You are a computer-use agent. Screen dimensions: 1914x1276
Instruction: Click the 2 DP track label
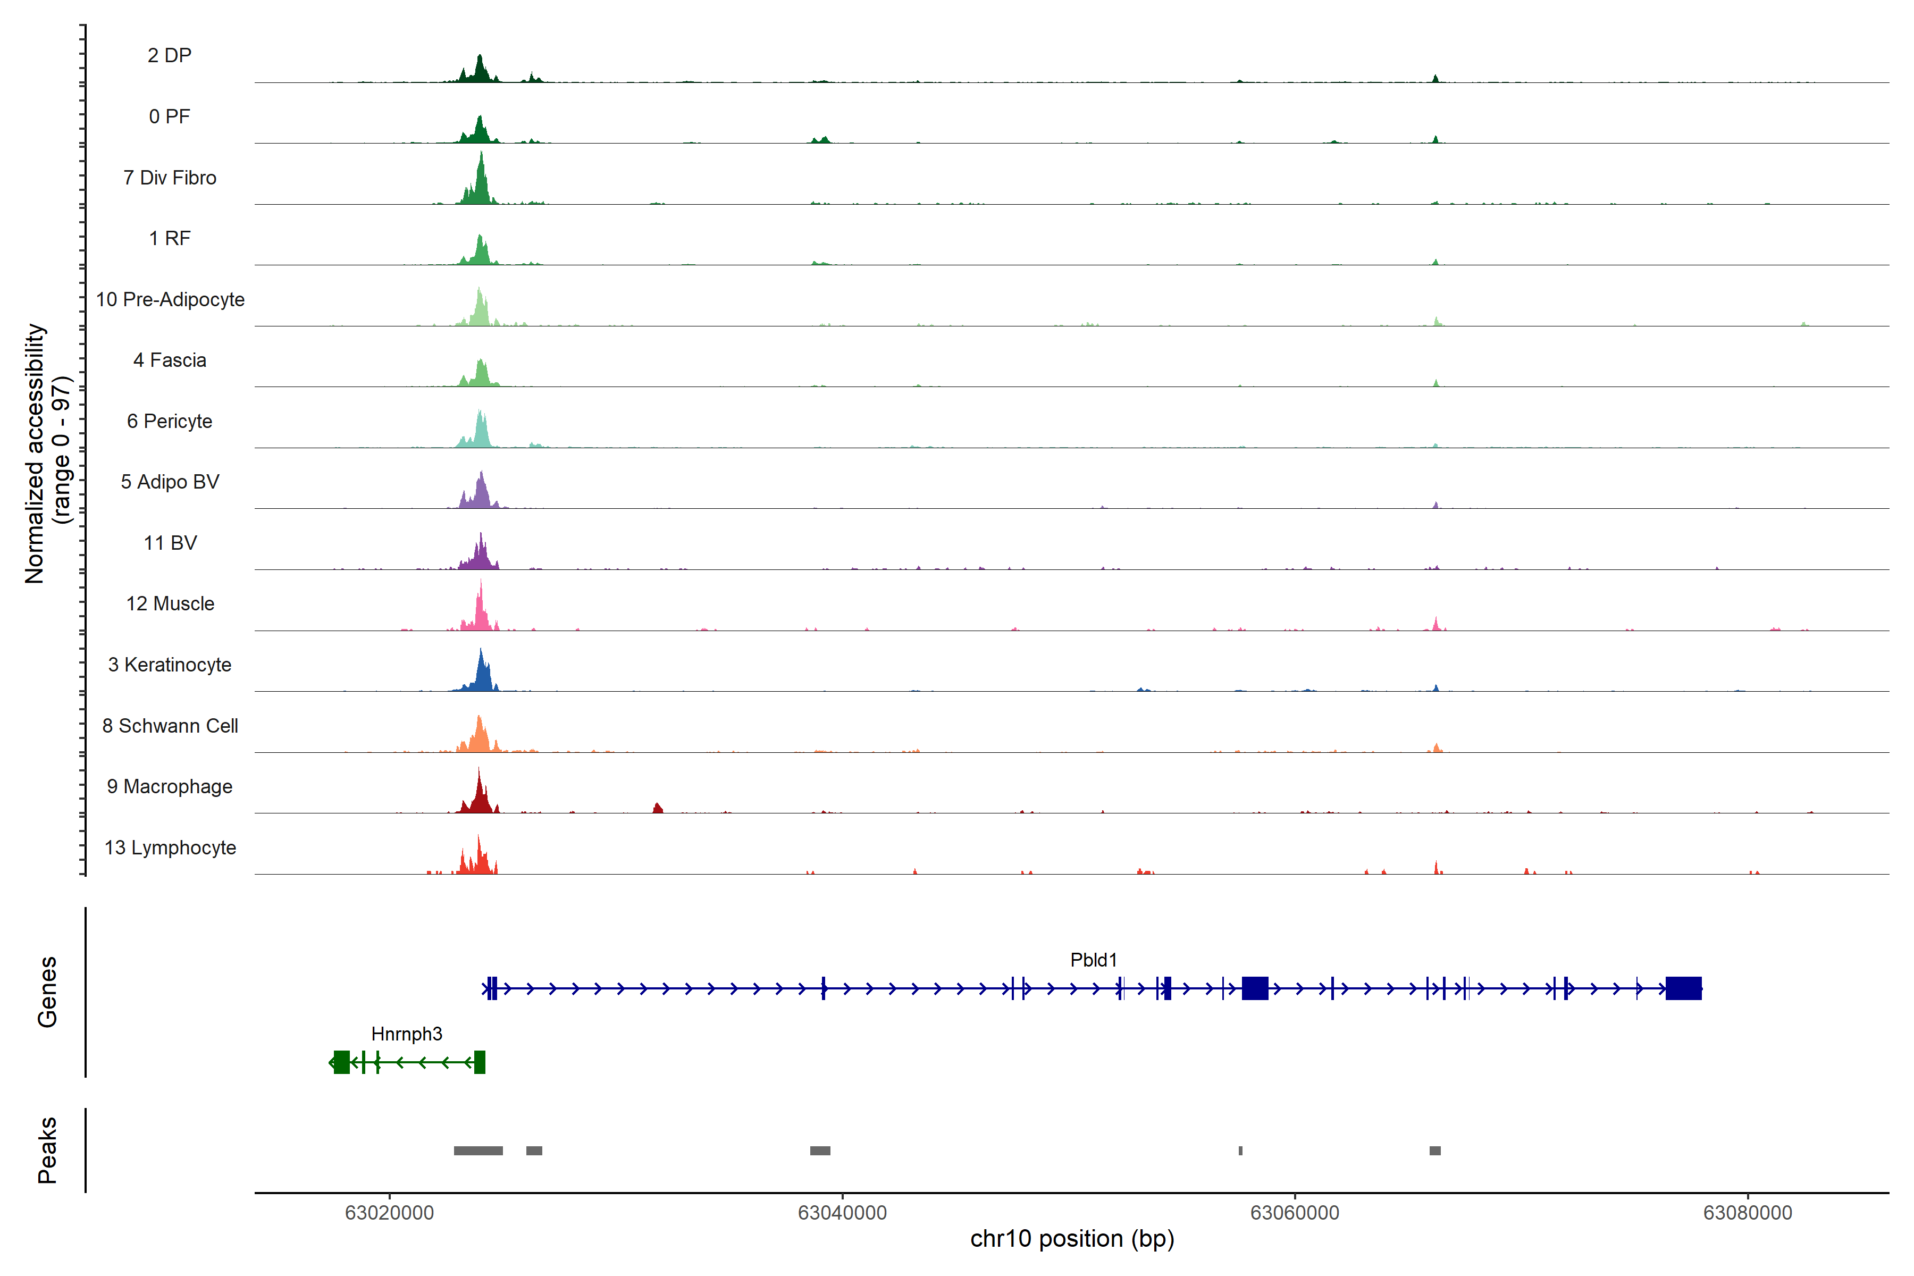(x=169, y=55)
